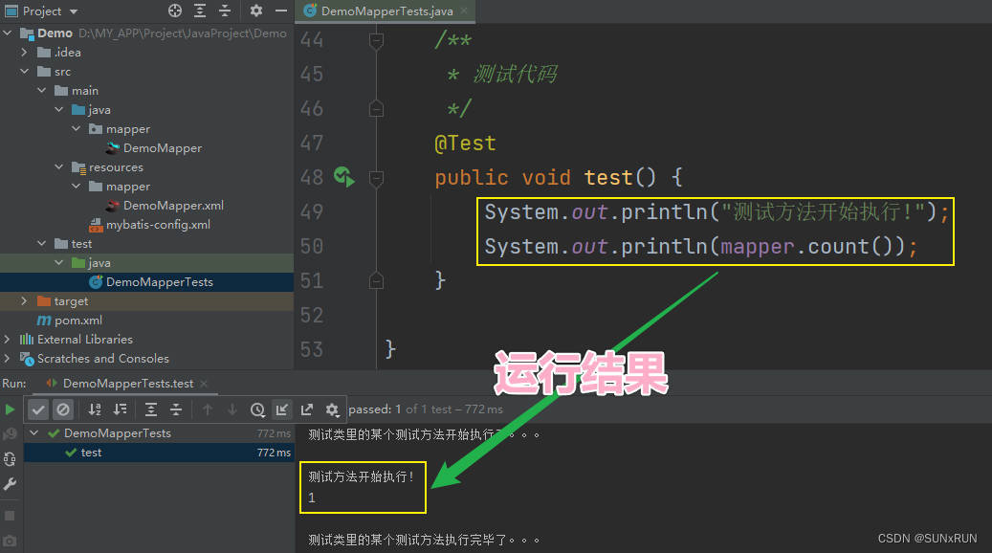Expand External Libraries node

[x=8, y=339]
